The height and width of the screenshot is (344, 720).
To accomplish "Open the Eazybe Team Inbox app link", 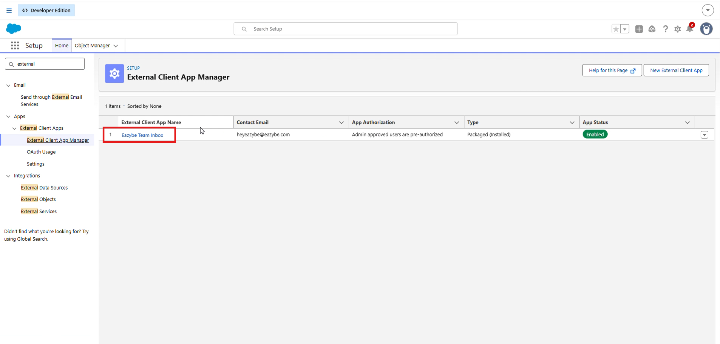I will click(x=142, y=135).
